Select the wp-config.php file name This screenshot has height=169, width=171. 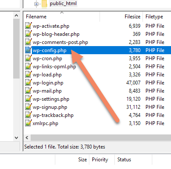(x=49, y=50)
